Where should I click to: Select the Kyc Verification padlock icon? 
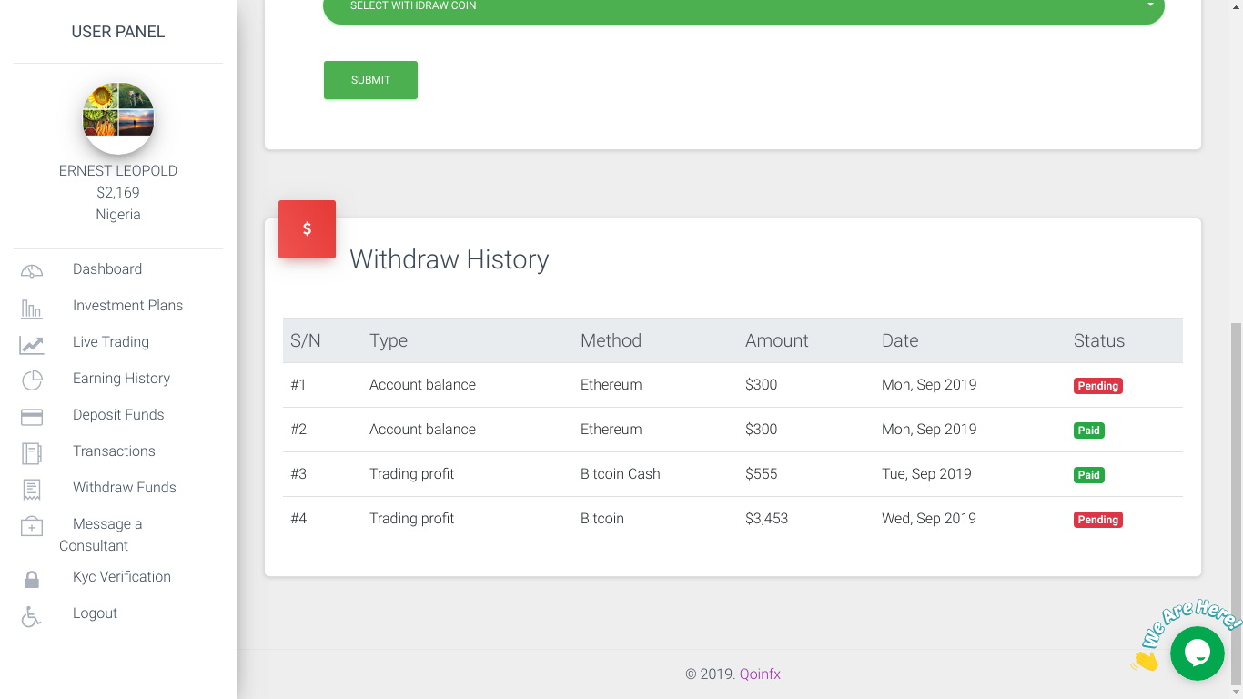(31, 578)
